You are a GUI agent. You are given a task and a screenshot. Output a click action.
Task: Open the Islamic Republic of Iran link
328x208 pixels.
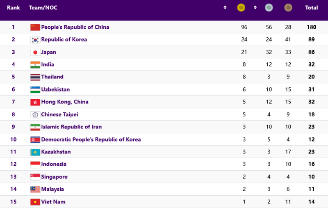71,127
